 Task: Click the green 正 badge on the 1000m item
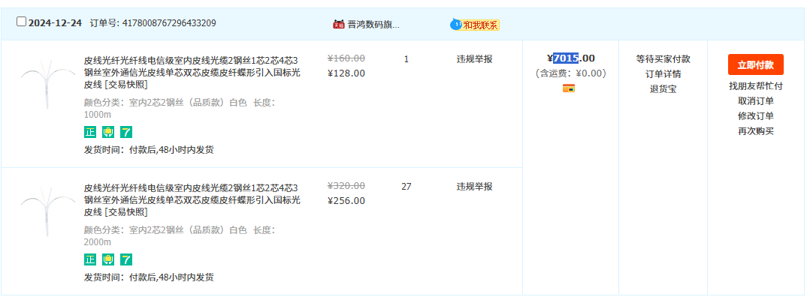(90, 133)
